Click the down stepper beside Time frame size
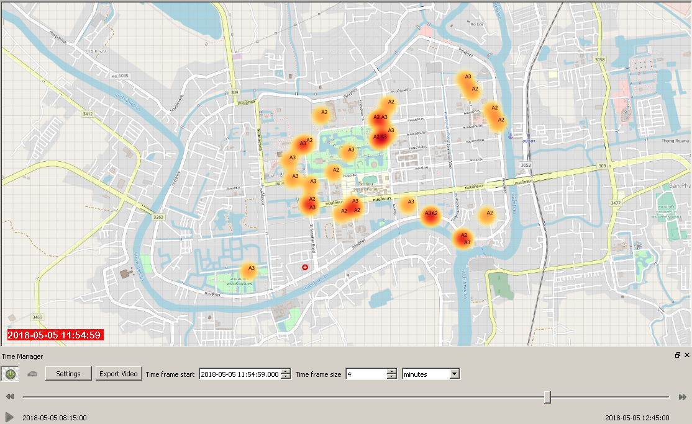This screenshot has height=424, width=692. click(x=391, y=376)
